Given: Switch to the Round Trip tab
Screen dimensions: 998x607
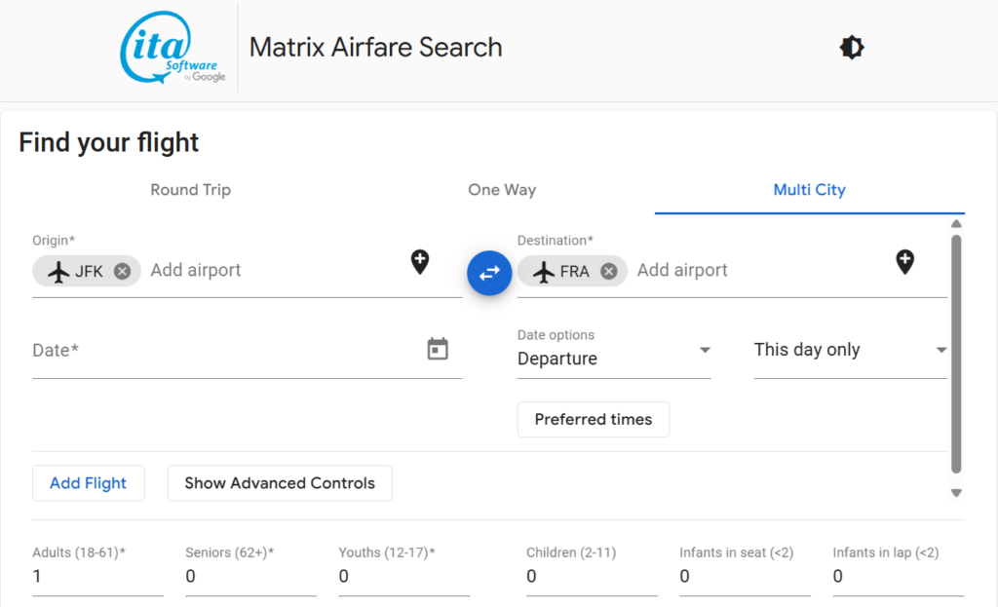Looking at the screenshot, I should click(190, 190).
